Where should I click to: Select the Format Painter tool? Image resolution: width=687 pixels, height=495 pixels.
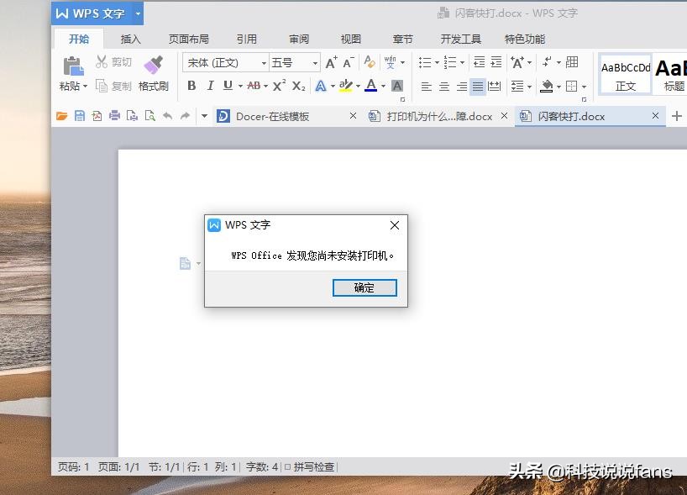(x=155, y=74)
